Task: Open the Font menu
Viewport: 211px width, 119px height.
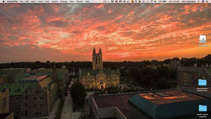Action: point(47,1)
